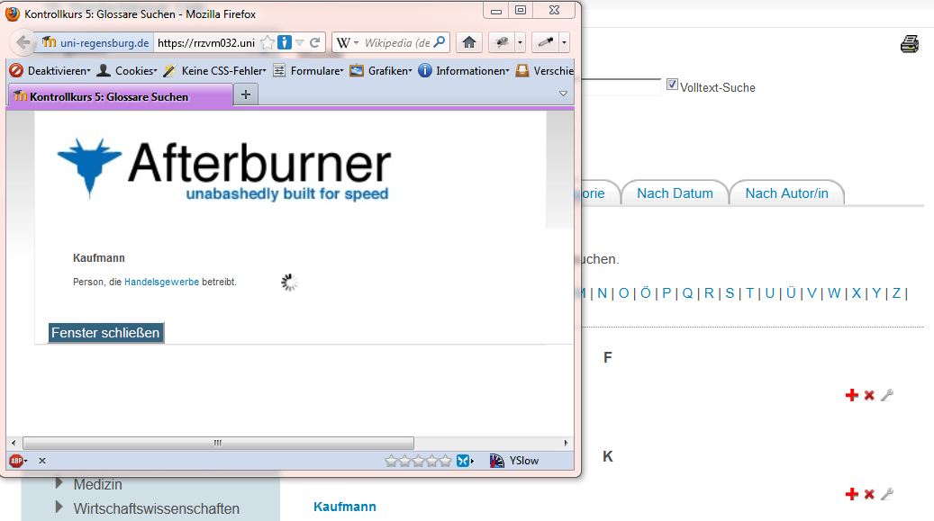Go to the home page icon
The width and height of the screenshot is (934, 521).
(469, 42)
